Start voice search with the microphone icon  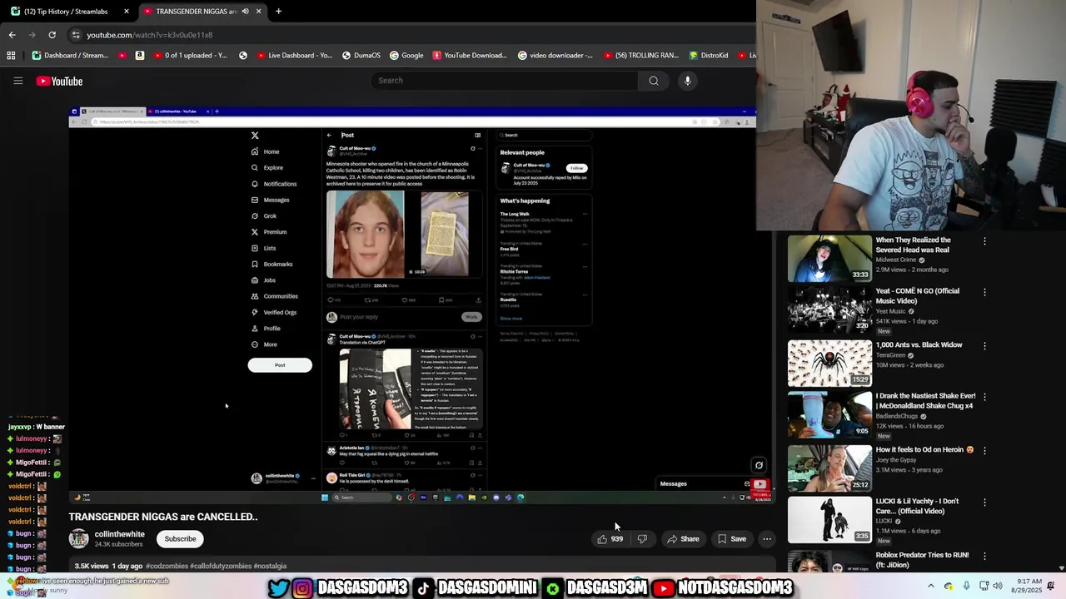click(687, 81)
